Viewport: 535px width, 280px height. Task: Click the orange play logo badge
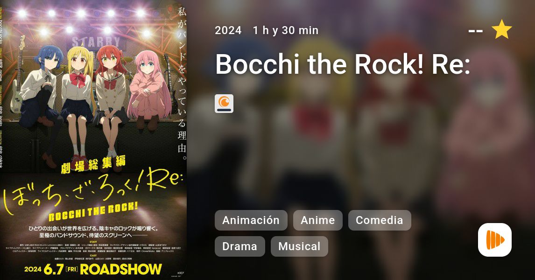495,240
